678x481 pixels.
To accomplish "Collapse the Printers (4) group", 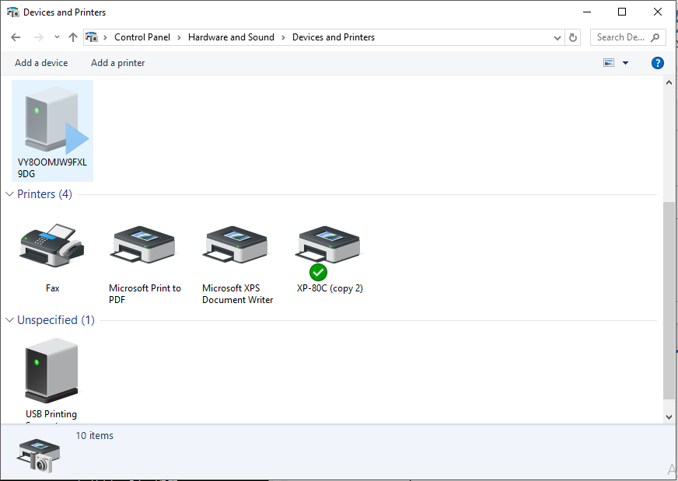I will point(9,194).
